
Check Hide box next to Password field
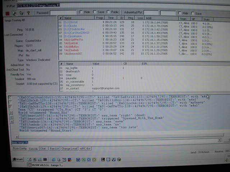click(x=81, y=12)
